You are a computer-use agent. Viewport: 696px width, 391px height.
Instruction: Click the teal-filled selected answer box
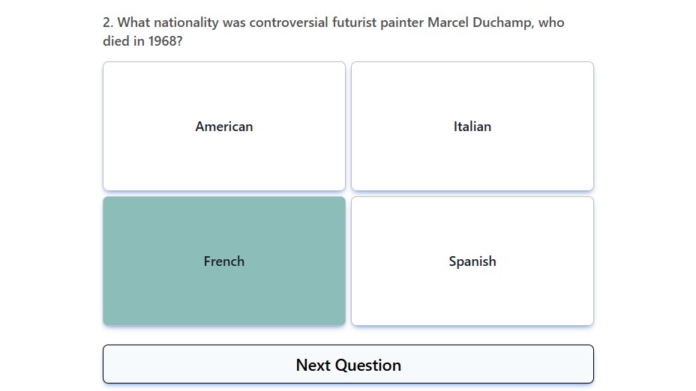coord(224,261)
